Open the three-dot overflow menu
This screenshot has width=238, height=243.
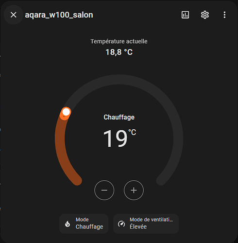(224, 15)
